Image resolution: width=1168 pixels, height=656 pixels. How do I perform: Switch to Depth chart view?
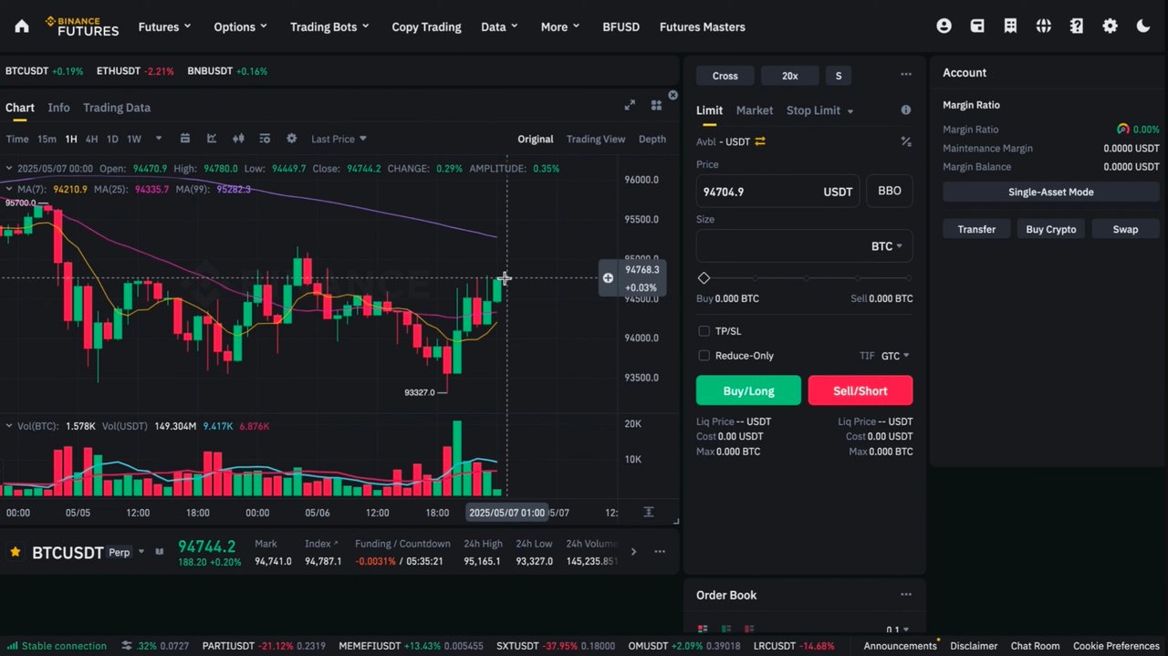pyautogui.click(x=652, y=140)
